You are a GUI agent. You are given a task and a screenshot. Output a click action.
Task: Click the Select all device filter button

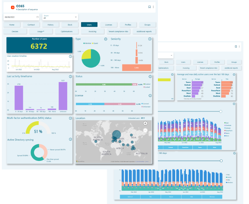click(130, 197)
